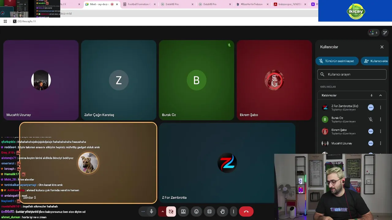The height and width of the screenshot is (220, 392).
Task: Open the Anasayfa / X bookmark
Action: 24,21
